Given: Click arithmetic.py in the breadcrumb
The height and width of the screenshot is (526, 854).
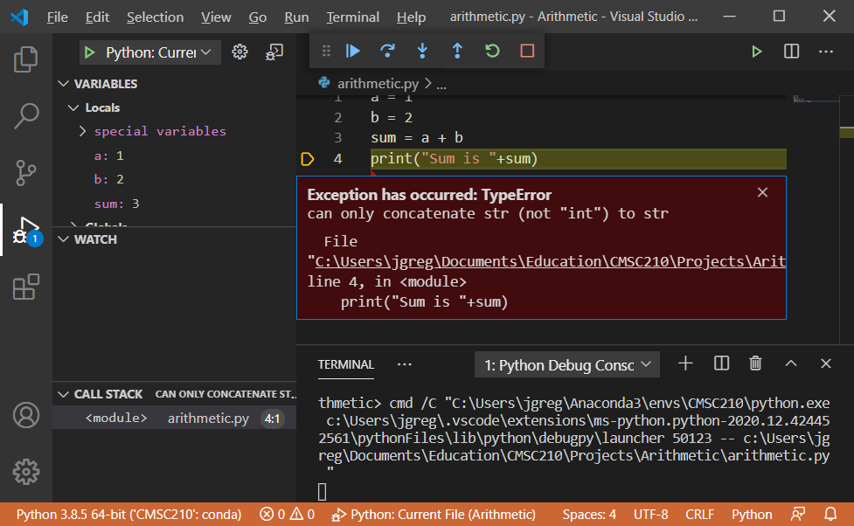Looking at the screenshot, I should click(378, 83).
